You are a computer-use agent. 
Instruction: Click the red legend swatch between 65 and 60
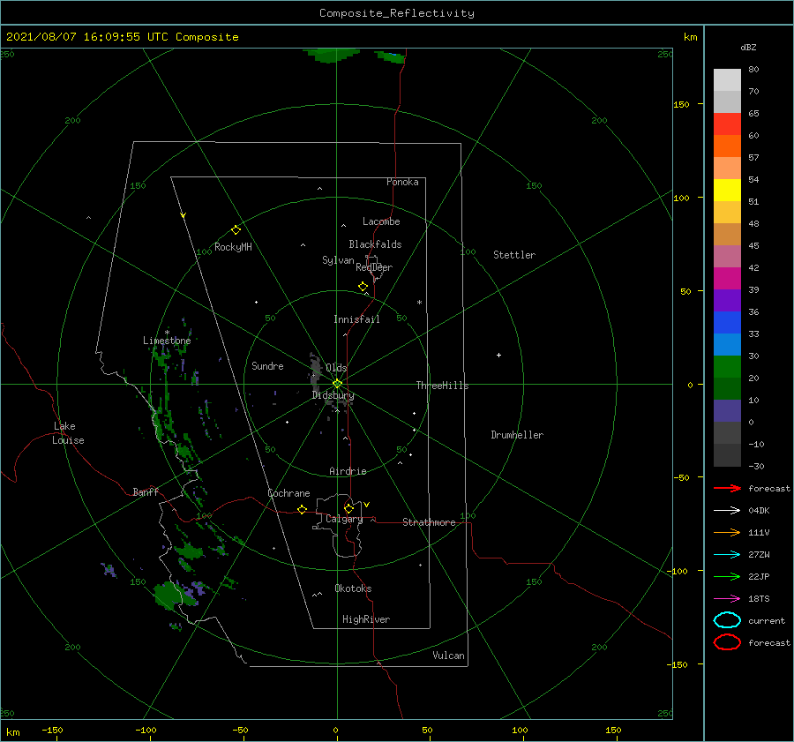727,124
